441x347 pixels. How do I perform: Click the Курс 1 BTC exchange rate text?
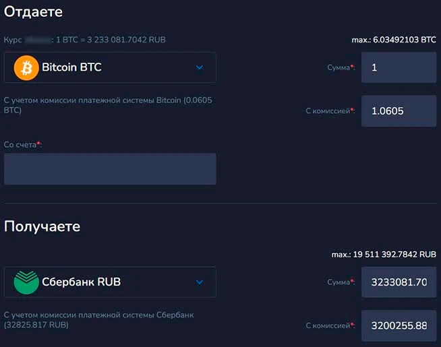(84, 40)
